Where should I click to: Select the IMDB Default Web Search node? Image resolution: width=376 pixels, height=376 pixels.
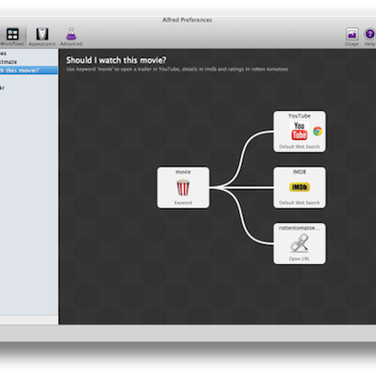click(x=300, y=187)
